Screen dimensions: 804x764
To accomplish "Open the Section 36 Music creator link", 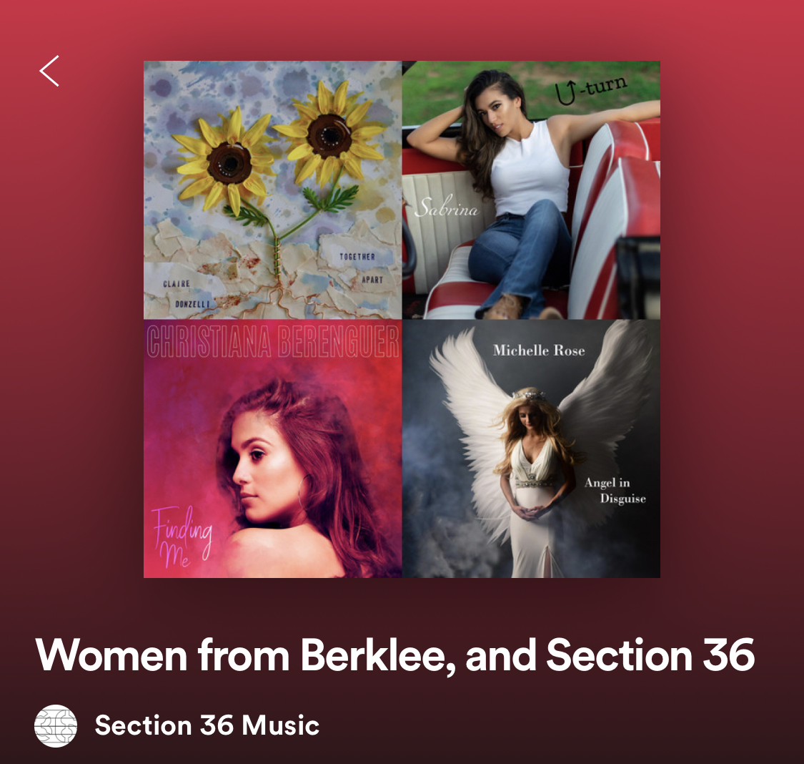I will click(x=207, y=725).
